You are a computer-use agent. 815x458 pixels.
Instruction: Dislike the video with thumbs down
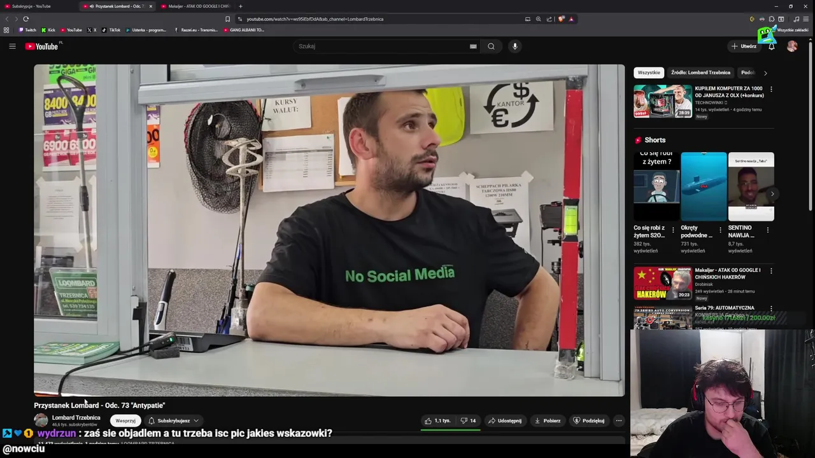[x=469, y=420]
